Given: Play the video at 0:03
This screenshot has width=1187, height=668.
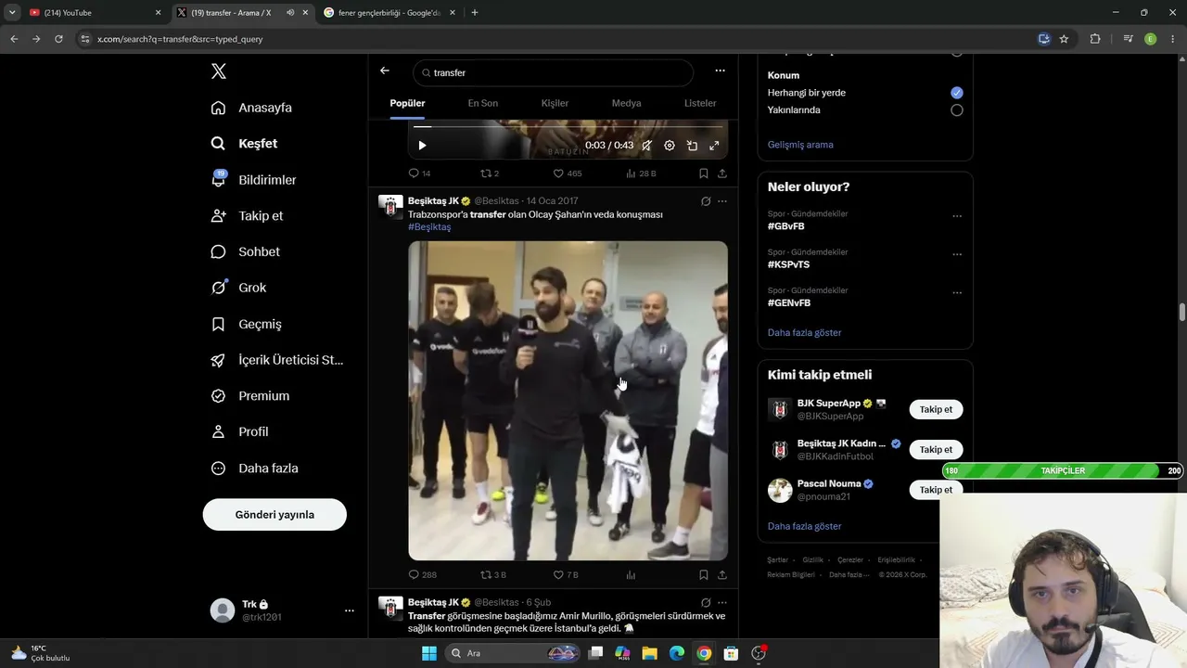Looking at the screenshot, I should coord(422,146).
